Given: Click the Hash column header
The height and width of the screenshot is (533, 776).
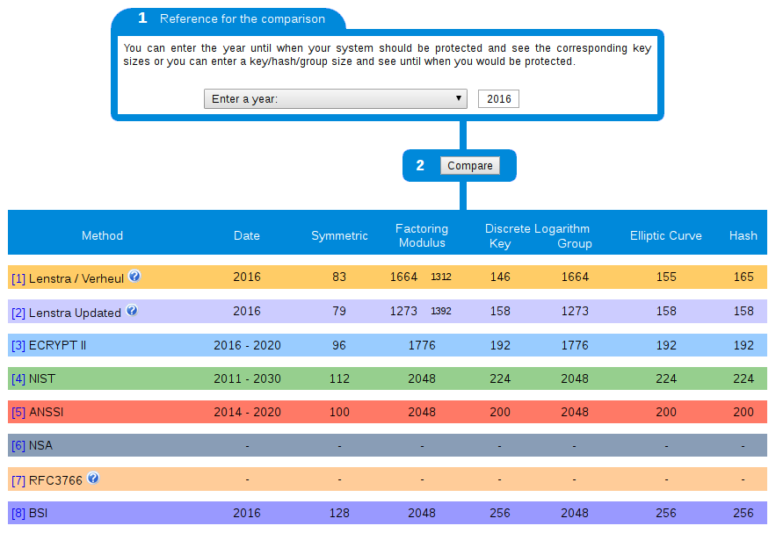Looking at the screenshot, I should click(x=743, y=235).
